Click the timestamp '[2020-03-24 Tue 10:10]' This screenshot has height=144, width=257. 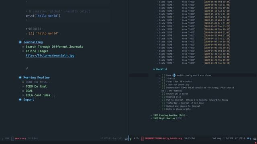tap(217, 63)
